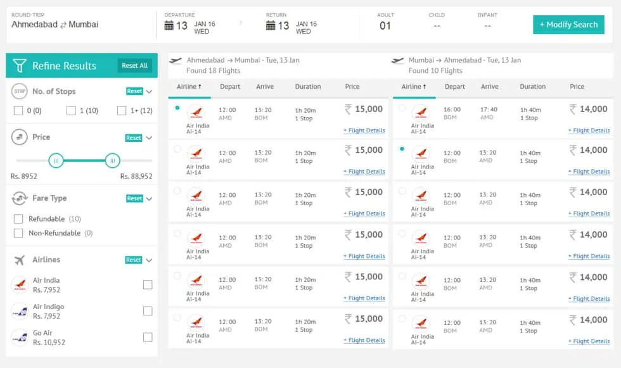The height and width of the screenshot is (368, 621).
Task: Enable the Refundable fare checkbox
Action: [x=18, y=219]
